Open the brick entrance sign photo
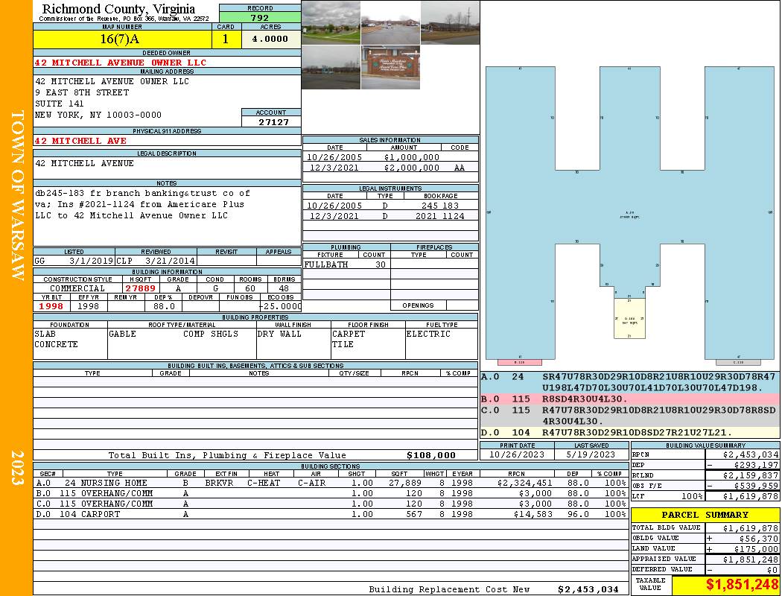This screenshot has height=596, width=782. click(390, 68)
